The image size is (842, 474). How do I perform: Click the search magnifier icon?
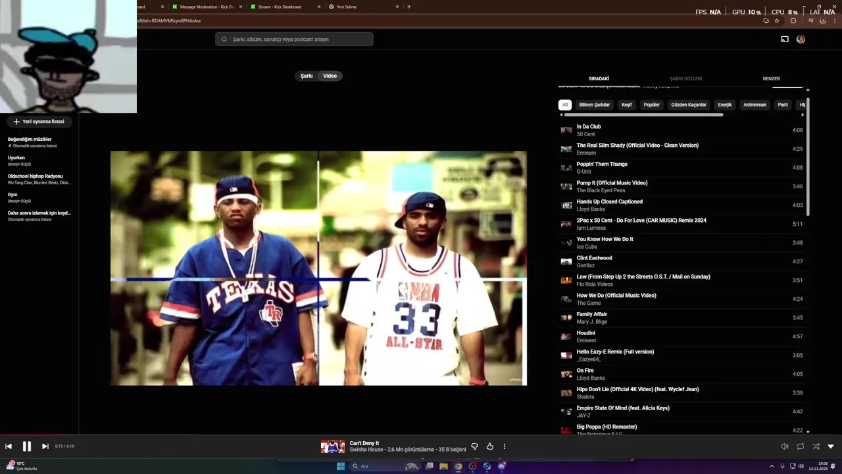click(224, 39)
